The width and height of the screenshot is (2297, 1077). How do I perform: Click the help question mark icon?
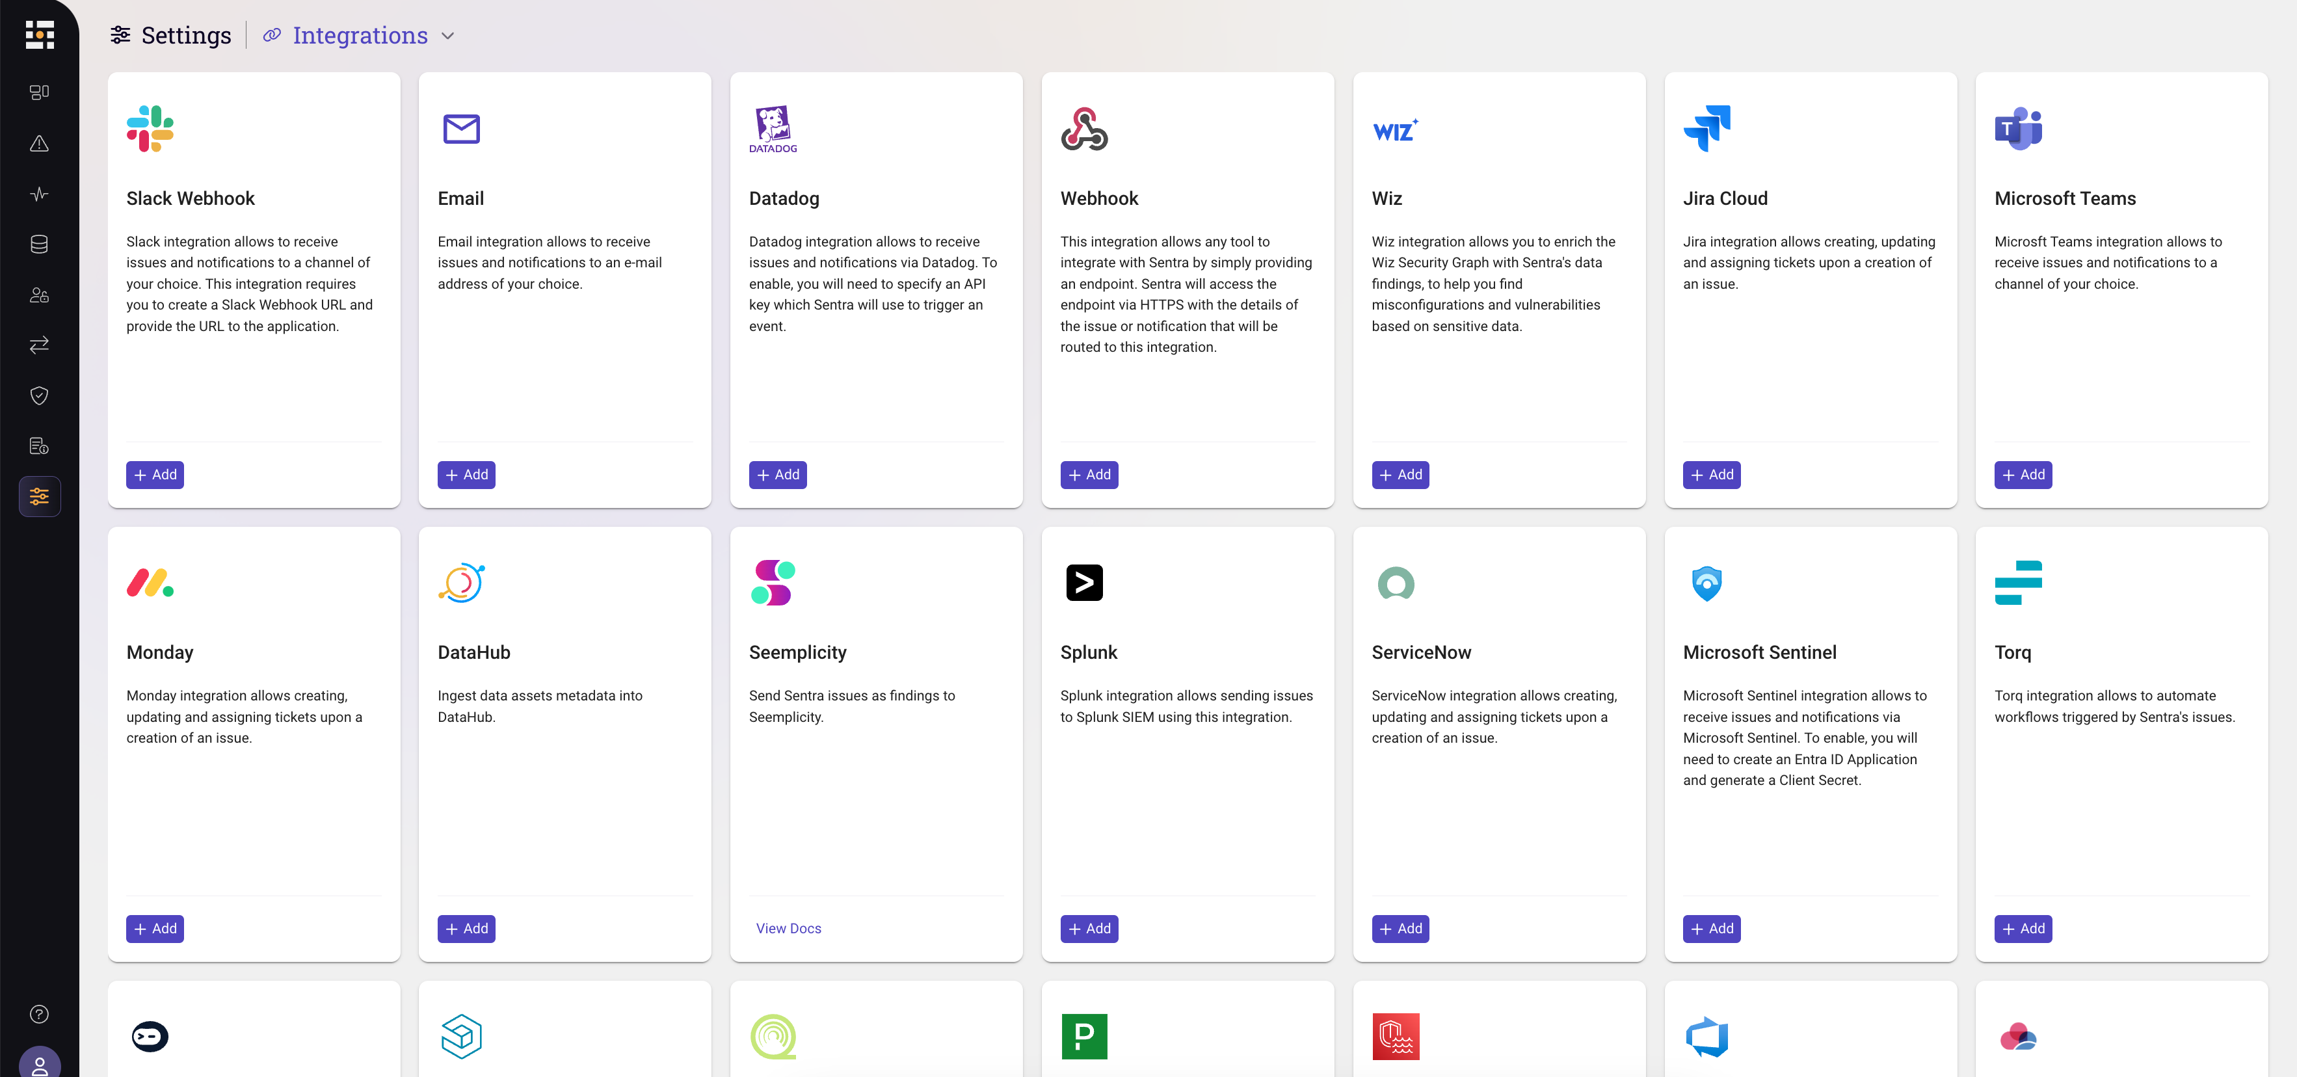pos(39,1014)
